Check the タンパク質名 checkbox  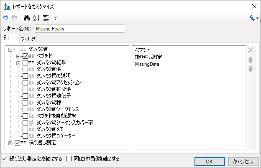pyautogui.click(x=25, y=69)
